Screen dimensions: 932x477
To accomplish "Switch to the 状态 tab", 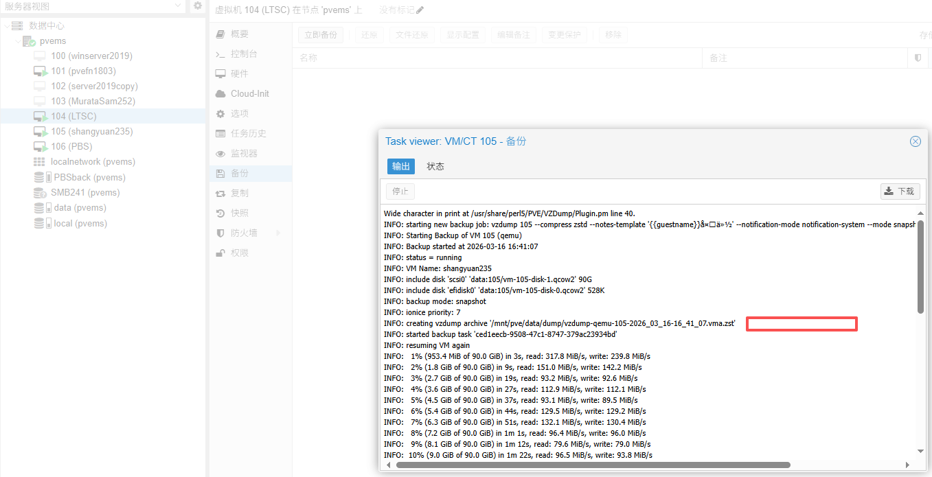I will (435, 166).
